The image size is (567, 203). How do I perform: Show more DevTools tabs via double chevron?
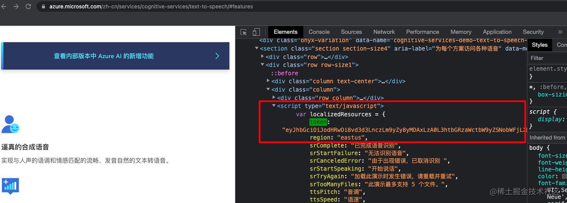point(560,32)
